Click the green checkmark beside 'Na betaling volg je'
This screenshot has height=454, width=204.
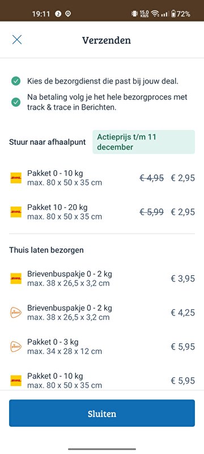(16, 102)
